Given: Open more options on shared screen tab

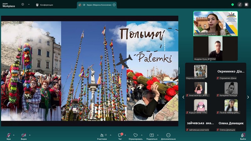Looking at the screenshot, I should point(114,5).
